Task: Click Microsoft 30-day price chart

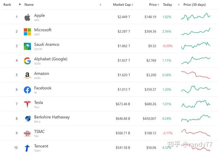Action: tap(195, 31)
